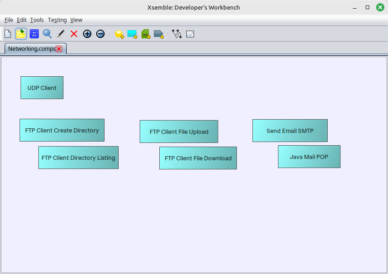Select the pencil edit tool

[61, 34]
